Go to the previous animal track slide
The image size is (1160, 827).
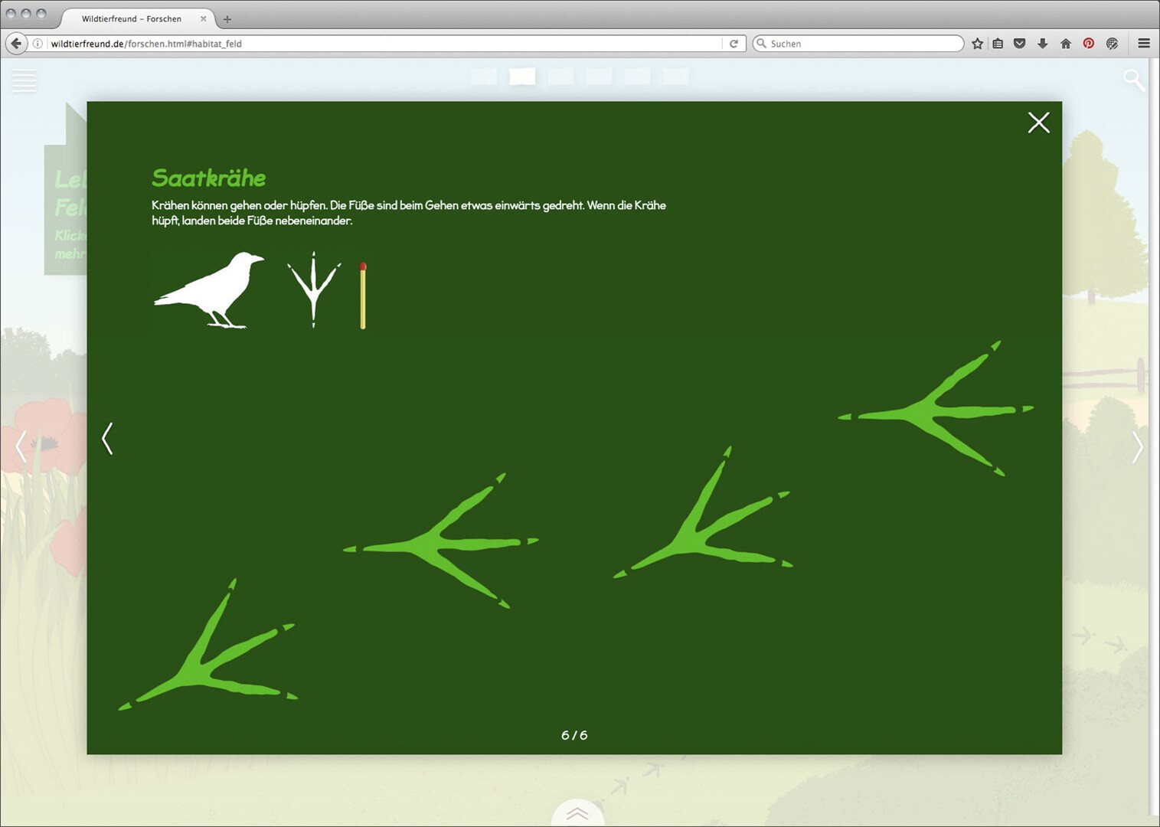pos(108,439)
